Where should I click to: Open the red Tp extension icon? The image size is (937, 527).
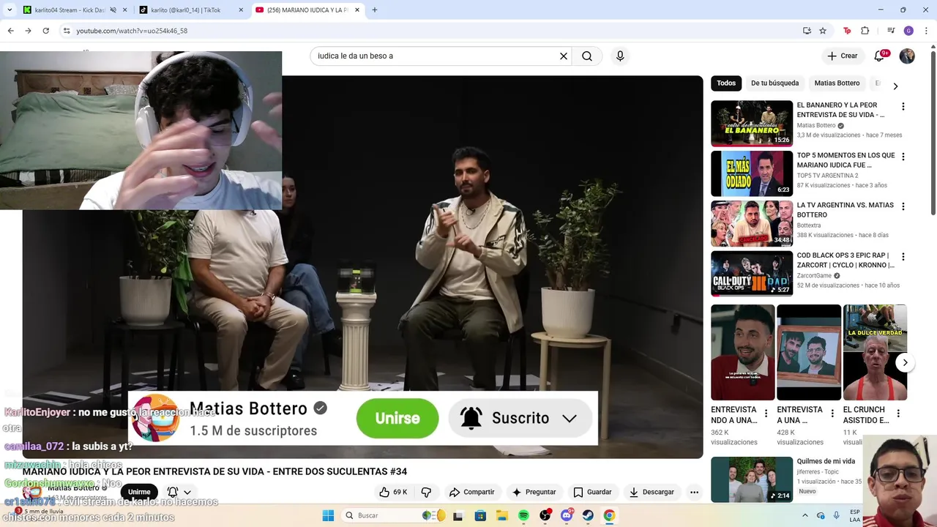point(847,31)
